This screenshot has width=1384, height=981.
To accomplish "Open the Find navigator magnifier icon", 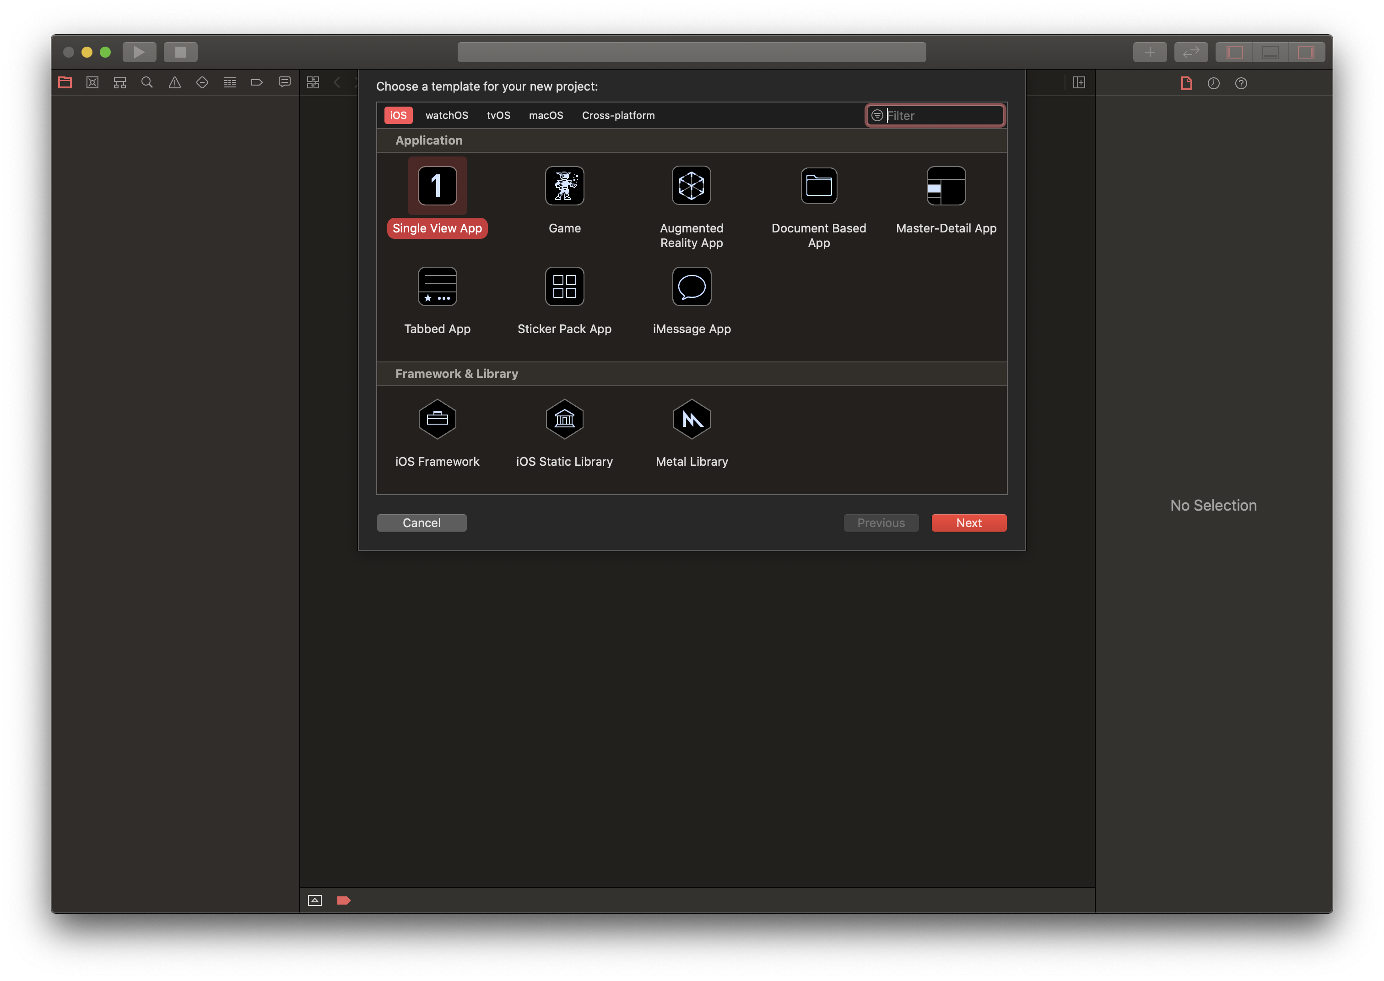I will [147, 83].
